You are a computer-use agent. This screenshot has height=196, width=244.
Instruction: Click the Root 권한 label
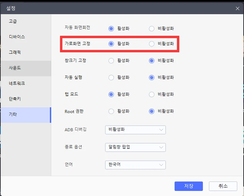coord(74,111)
